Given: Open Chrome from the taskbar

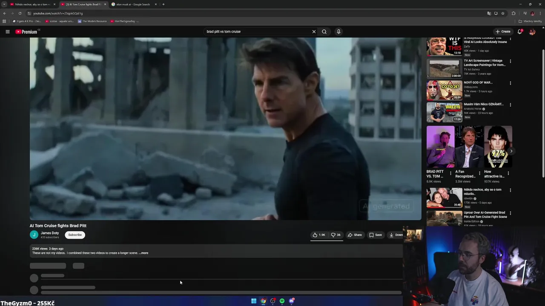Looking at the screenshot, I should [263, 301].
